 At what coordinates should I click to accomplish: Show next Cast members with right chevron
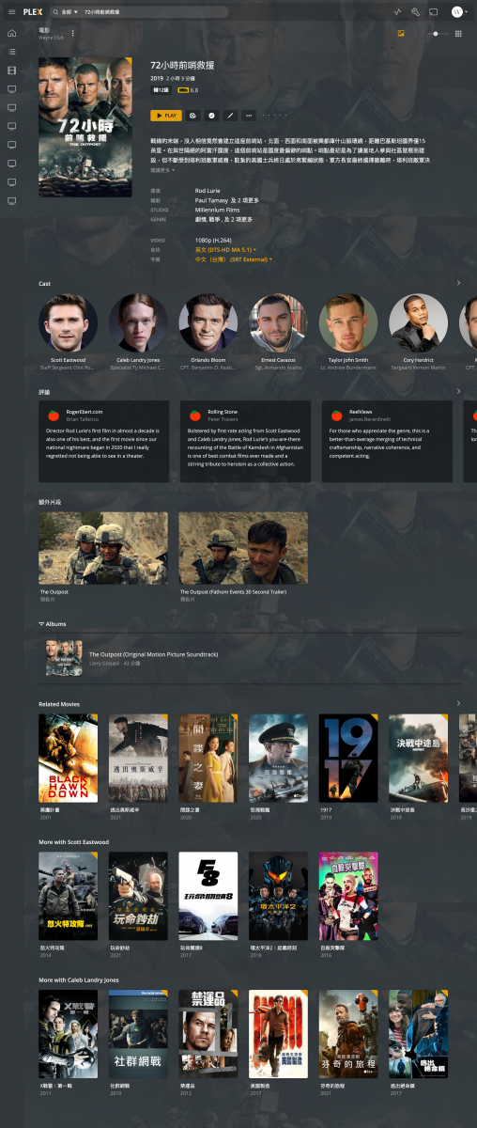tap(458, 283)
